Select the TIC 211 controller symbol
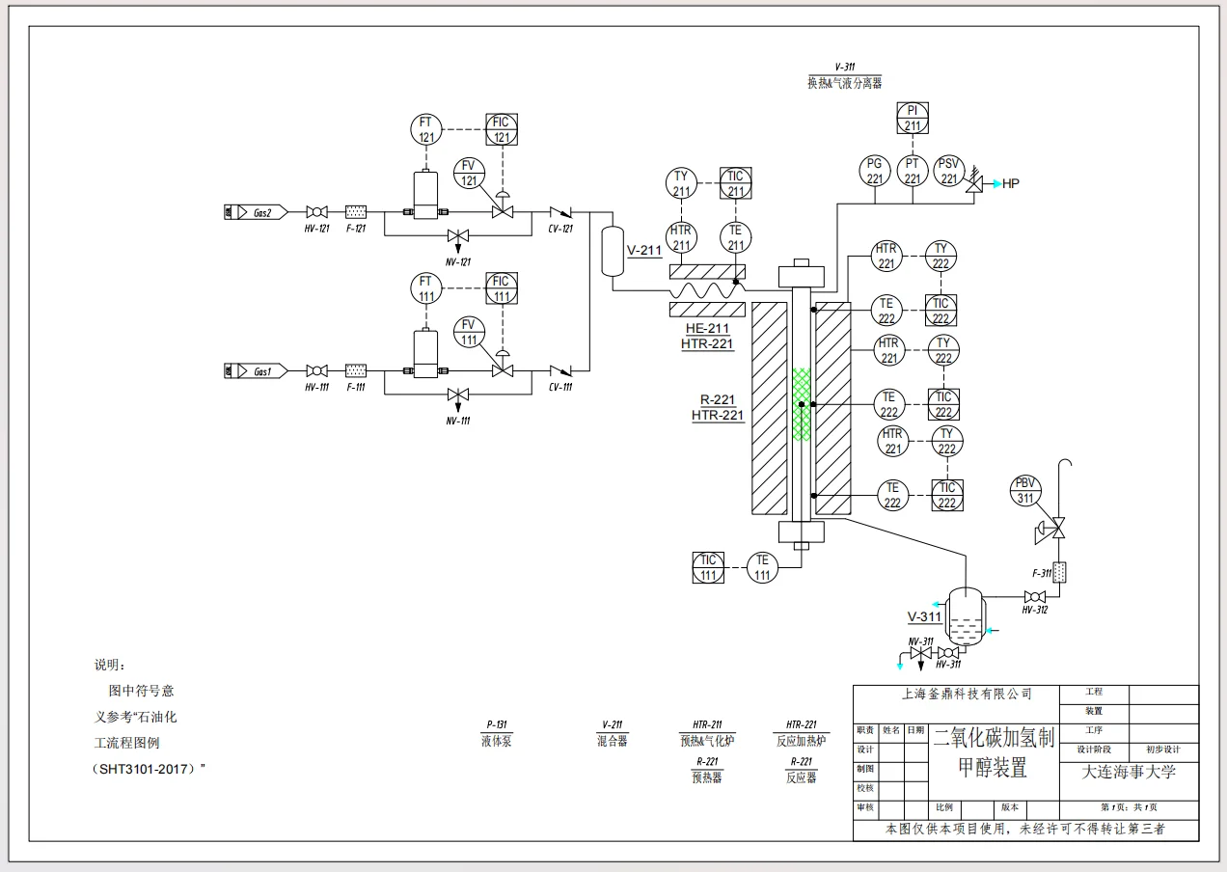This screenshot has width=1227, height=872. [736, 183]
